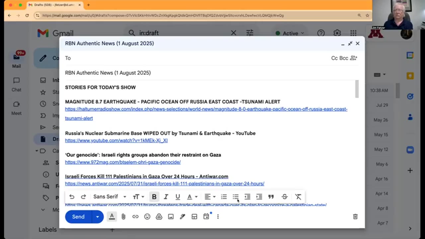
Task: Open Google apps grid
Action: (353, 33)
